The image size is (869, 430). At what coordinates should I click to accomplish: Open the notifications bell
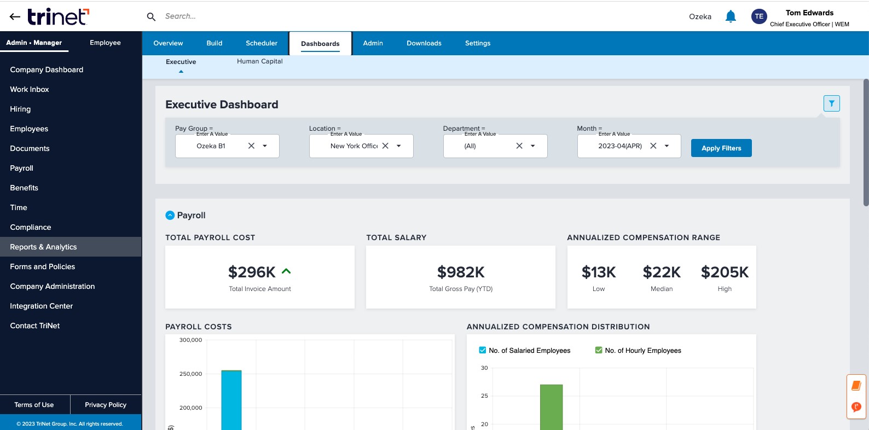[x=731, y=16]
